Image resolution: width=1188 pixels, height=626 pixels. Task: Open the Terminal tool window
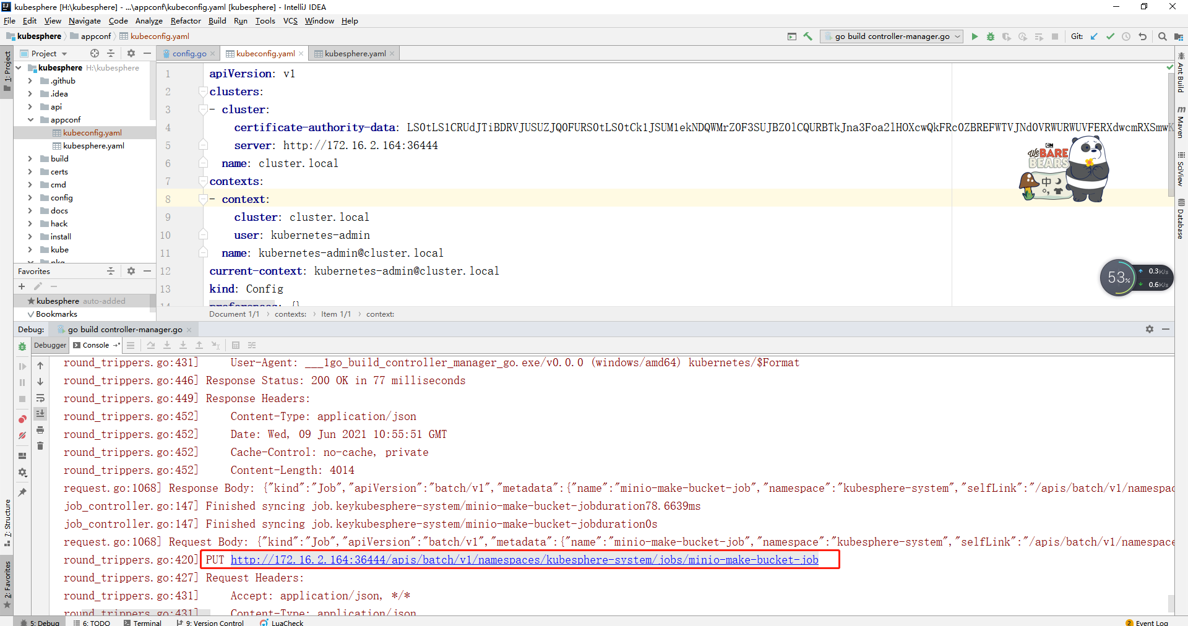(142, 622)
